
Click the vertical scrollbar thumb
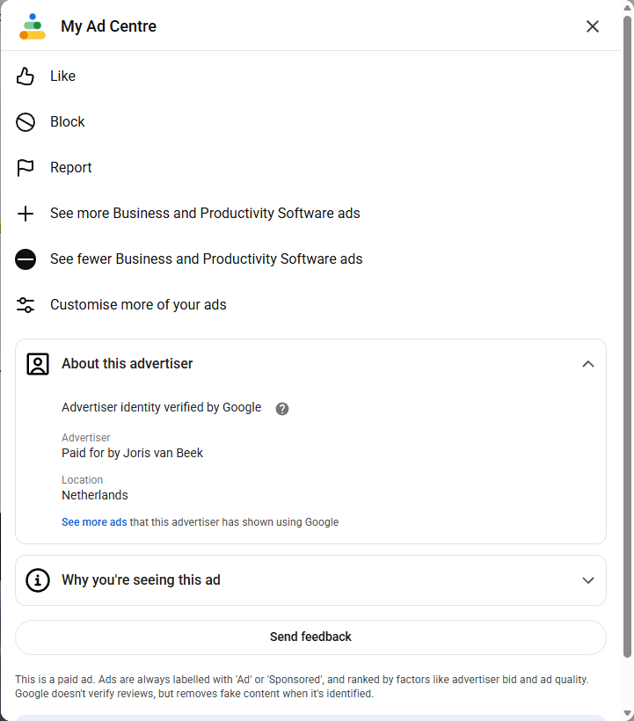pos(627,337)
